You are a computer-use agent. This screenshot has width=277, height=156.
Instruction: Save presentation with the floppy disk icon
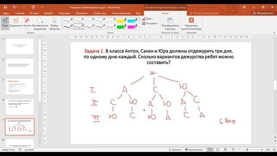tap(5, 7)
